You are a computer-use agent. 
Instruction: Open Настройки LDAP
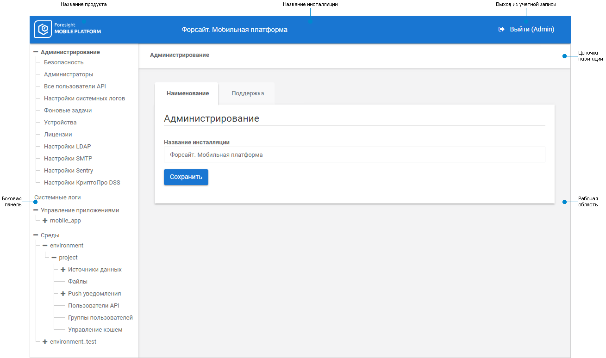(68, 147)
